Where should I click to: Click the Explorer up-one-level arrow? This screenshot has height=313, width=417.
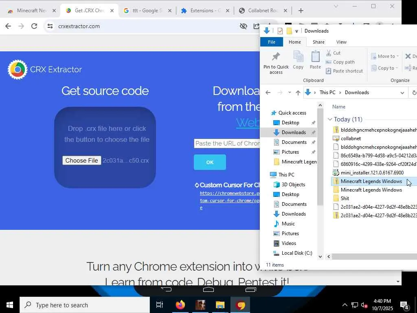coord(298,93)
